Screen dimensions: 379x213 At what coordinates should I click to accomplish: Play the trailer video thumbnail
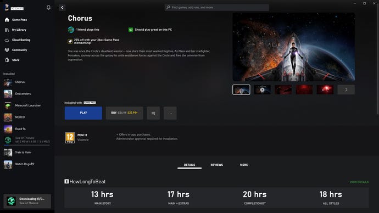point(262,89)
